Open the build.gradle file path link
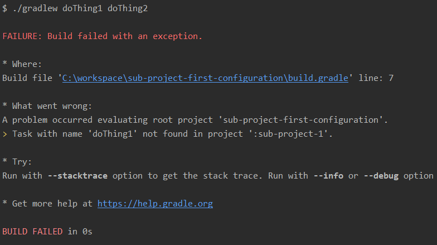Screen dimensions: 437x245 [205, 78]
